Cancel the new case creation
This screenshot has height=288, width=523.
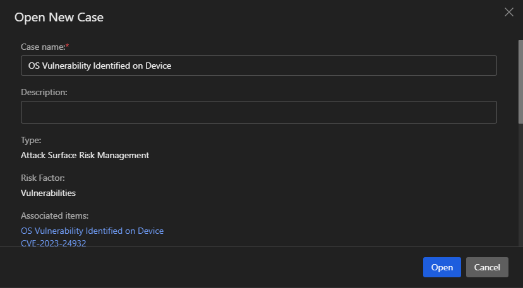[487, 267]
